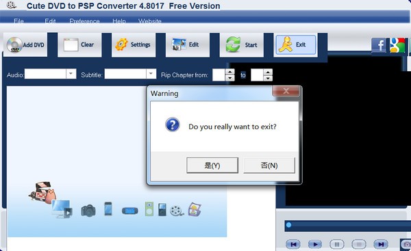Image resolution: width=411 pixels, height=251 pixels.
Task: Click the film reel app icon in title bar
Action: click(x=11, y=5)
